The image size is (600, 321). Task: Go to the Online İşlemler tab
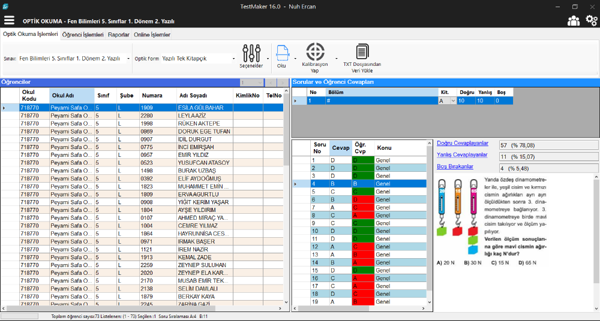tap(152, 35)
